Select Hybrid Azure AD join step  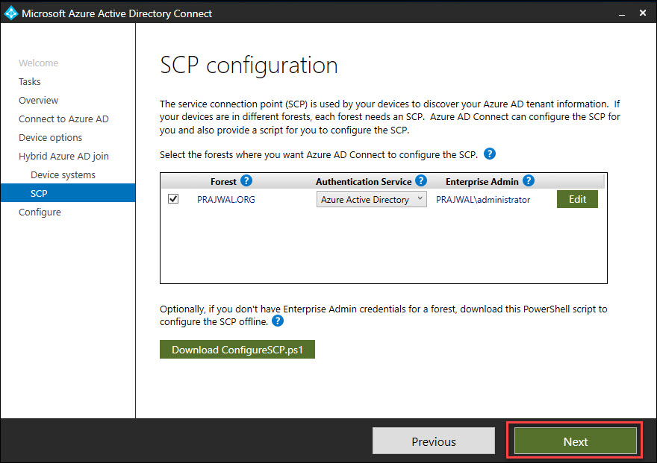tap(63, 157)
